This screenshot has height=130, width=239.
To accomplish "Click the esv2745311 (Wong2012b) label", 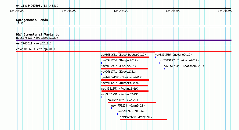I will pyautogui.click(x=34, y=43).
